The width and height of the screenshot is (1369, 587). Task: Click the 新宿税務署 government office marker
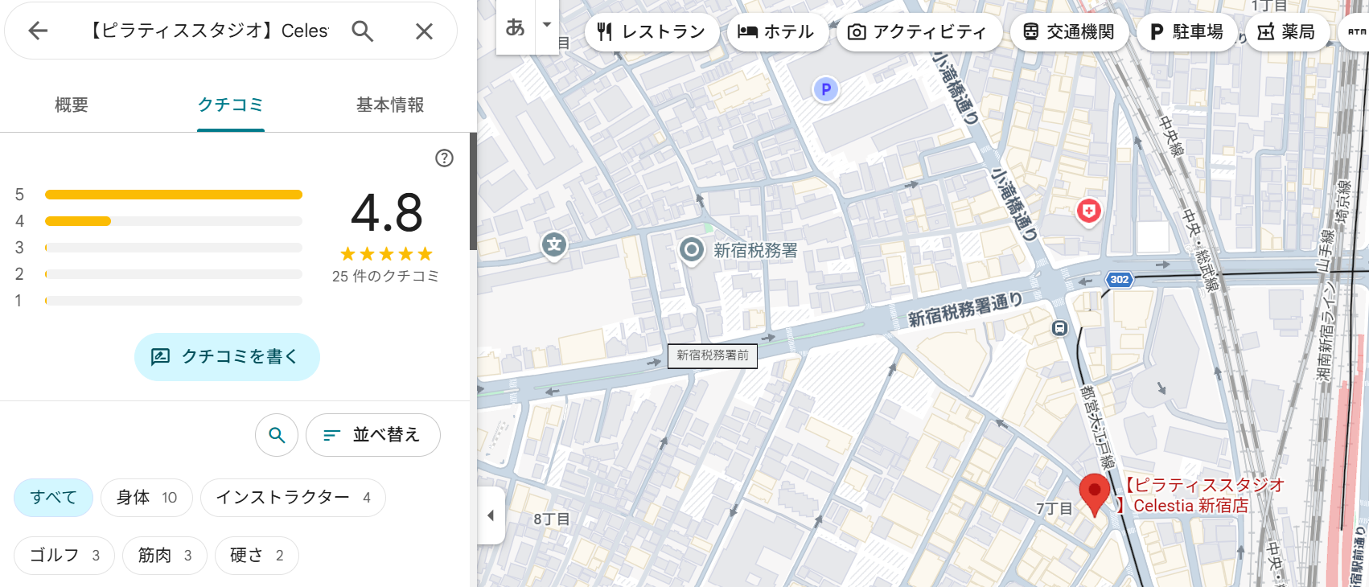click(691, 250)
